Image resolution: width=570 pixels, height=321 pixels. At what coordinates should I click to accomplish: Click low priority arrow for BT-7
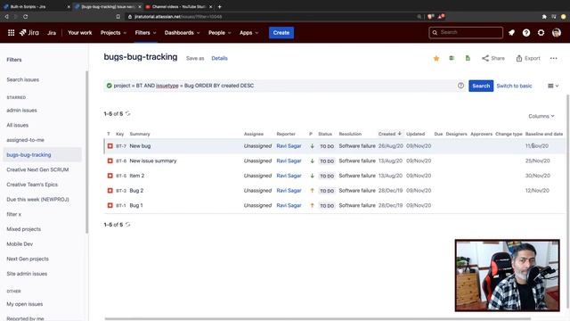[x=312, y=146]
